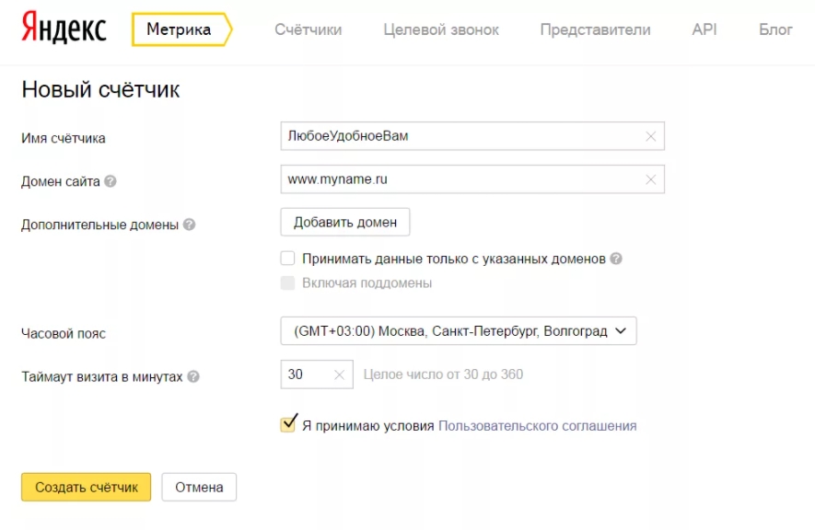Clear the counter name field
Viewport: 815px width, 530px height.
(650, 136)
